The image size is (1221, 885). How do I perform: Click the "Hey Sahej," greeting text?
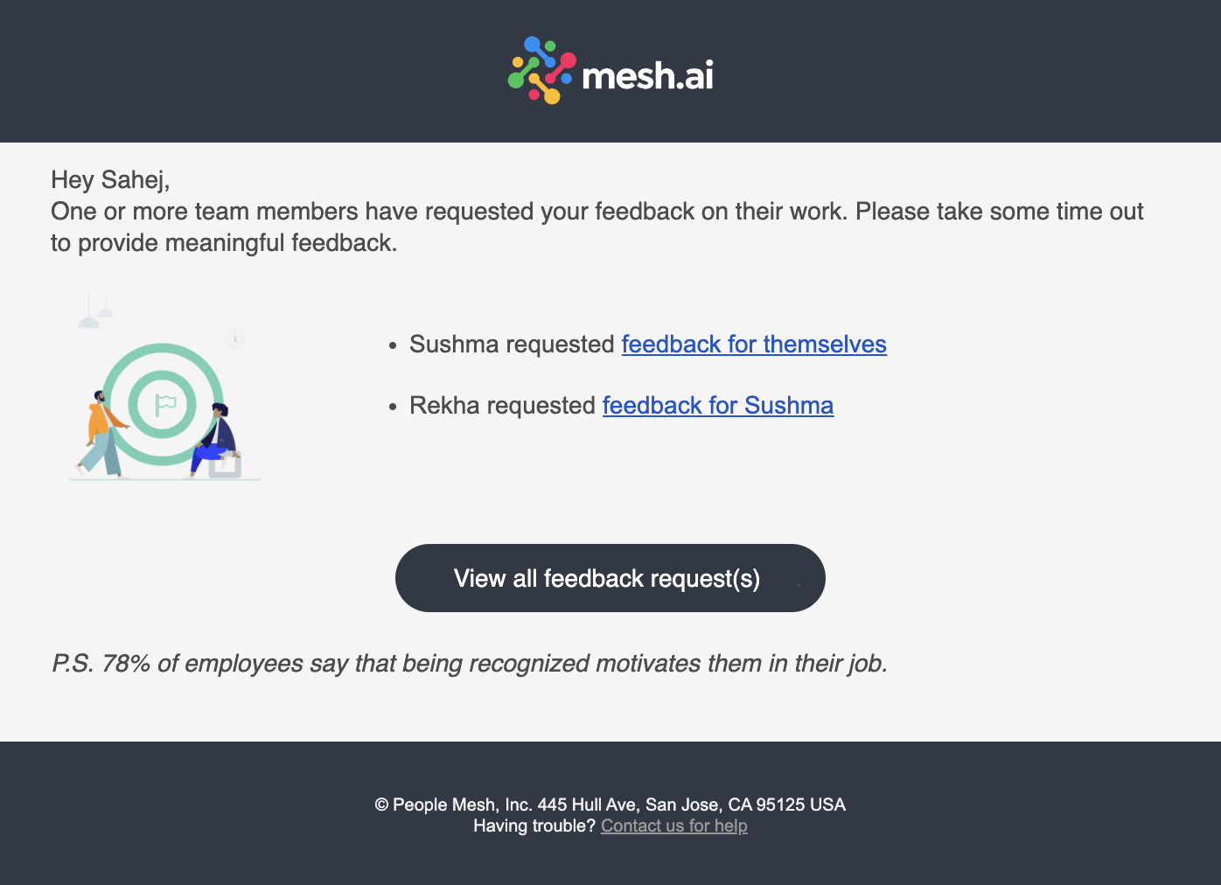coord(110,180)
